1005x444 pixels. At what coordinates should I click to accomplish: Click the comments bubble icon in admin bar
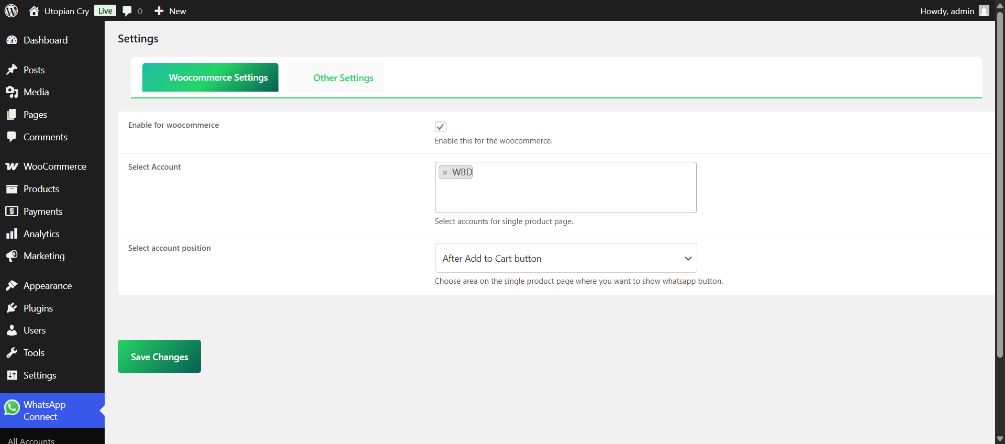127,11
